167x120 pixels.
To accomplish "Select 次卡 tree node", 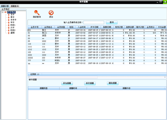I will 12,27.
